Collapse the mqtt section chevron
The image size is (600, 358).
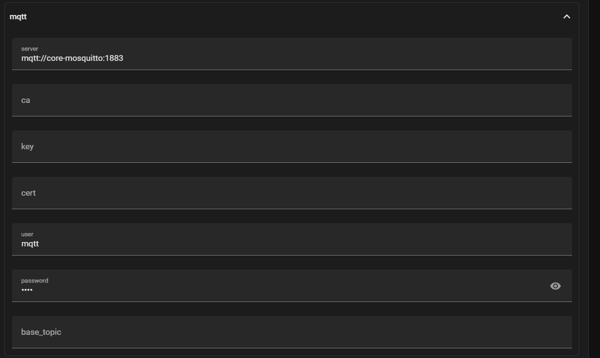[x=567, y=17]
